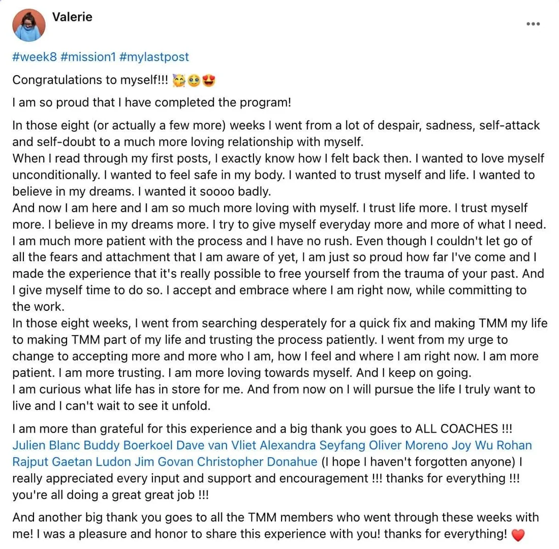Screen dimensions: 559x549
Task: Click the red heart emoji
Action: [518, 535]
